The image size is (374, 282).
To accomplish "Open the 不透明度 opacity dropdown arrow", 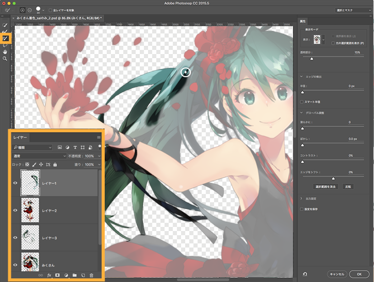I will click(99, 156).
